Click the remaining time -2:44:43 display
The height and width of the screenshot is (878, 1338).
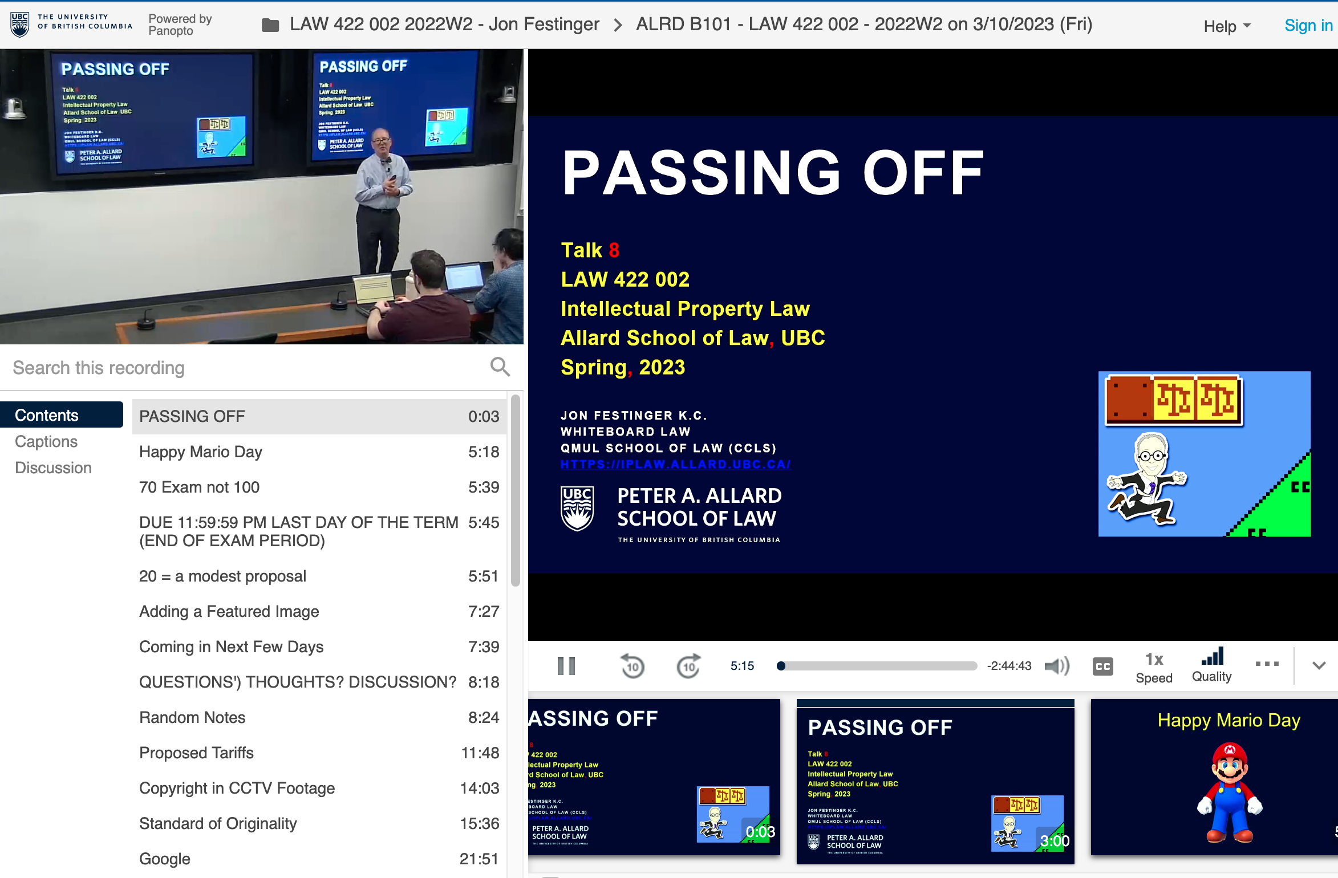[x=1009, y=665]
